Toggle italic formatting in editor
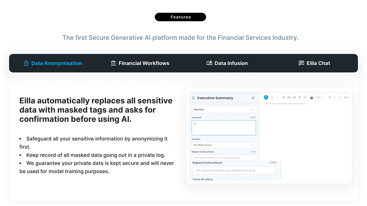This screenshot has height=206, width=367. [335, 97]
